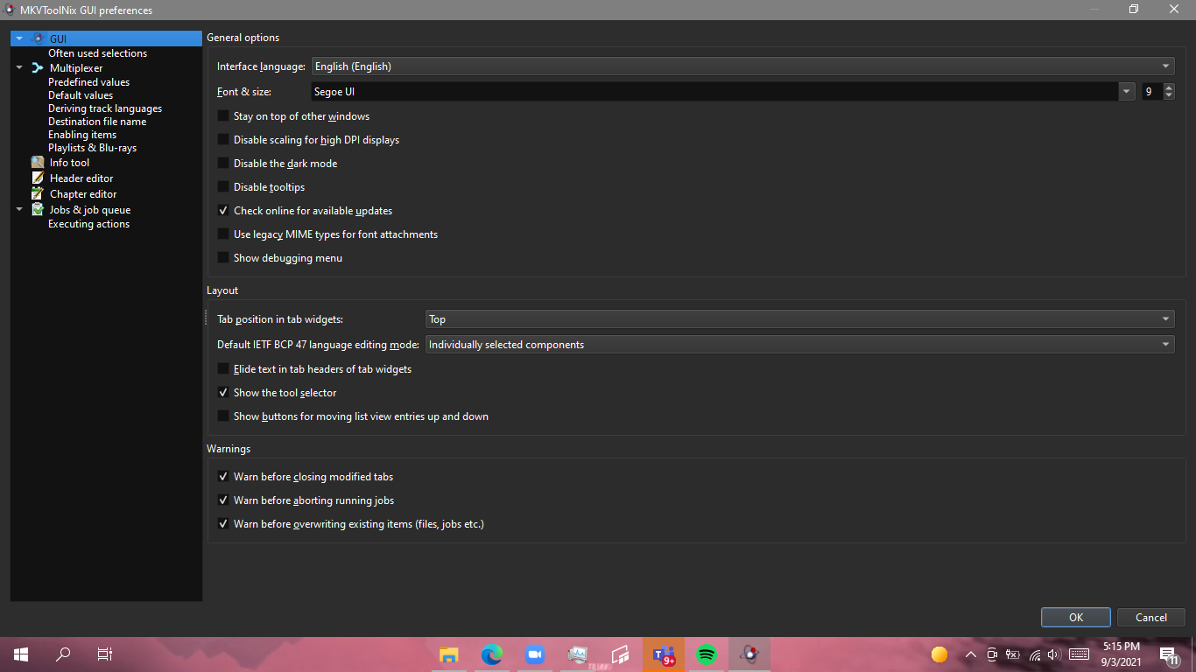Select the GUI category icon in the tree

37,38
